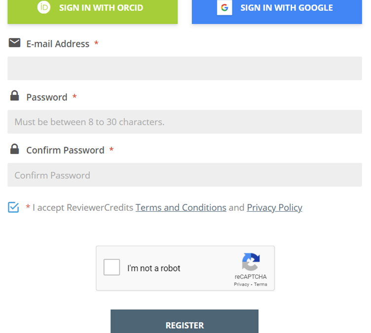This screenshot has height=333, width=371.
Task: Uncheck the accept Terms and Conditions checkbox
Action: tap(13, 207)
